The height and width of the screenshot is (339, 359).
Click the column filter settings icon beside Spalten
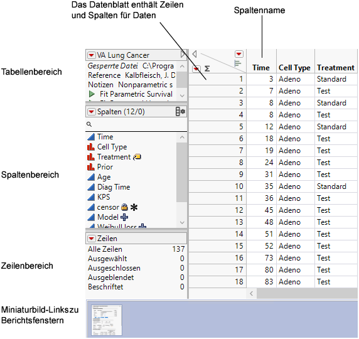[180, 112]
